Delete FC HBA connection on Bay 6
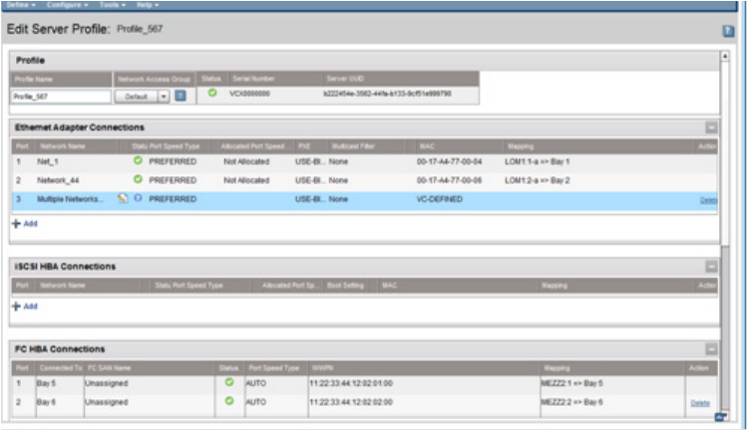The image size is (748, 431). [700, 403]
